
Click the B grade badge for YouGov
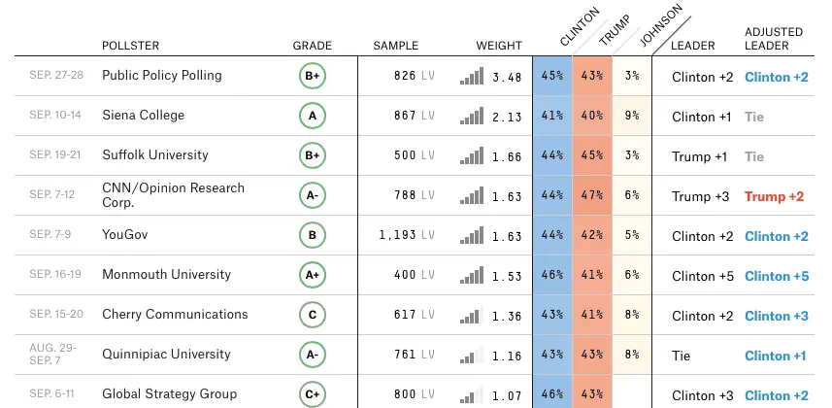tap(313, 236)
